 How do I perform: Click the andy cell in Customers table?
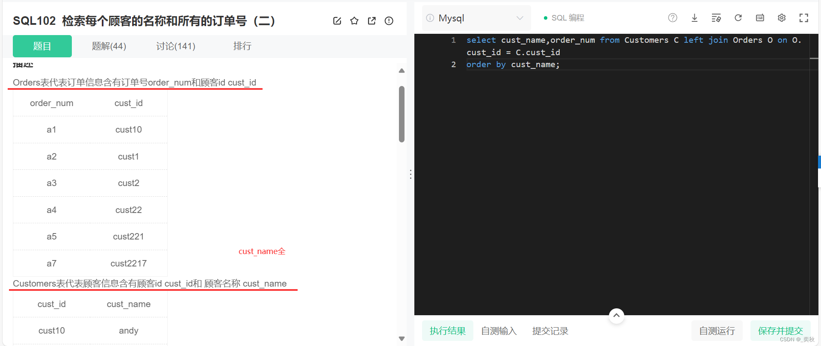tap(129, 331)
